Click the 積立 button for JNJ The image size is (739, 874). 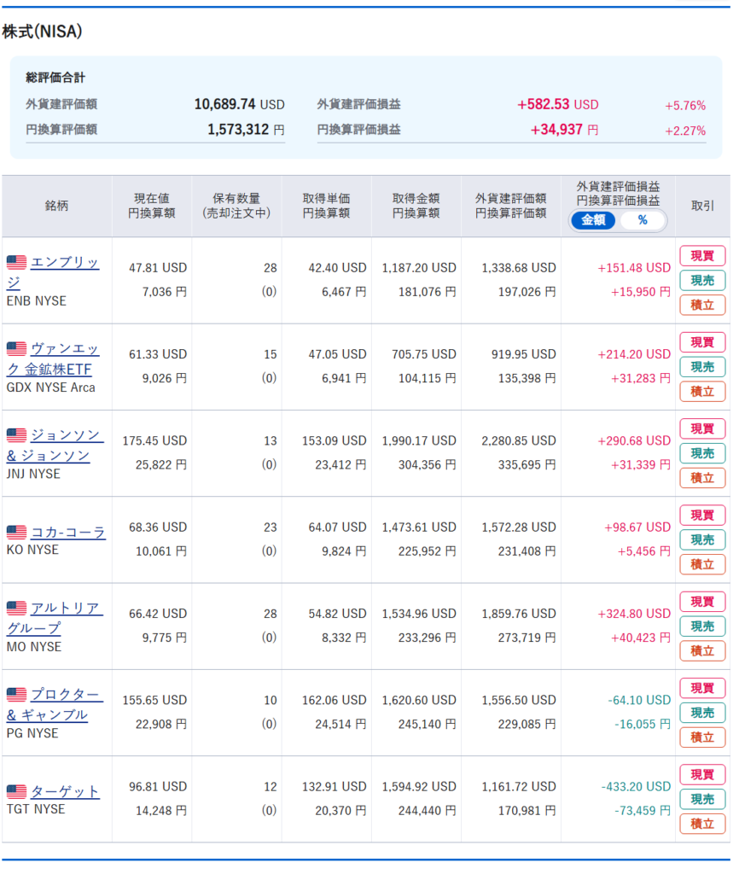point(702,478)
